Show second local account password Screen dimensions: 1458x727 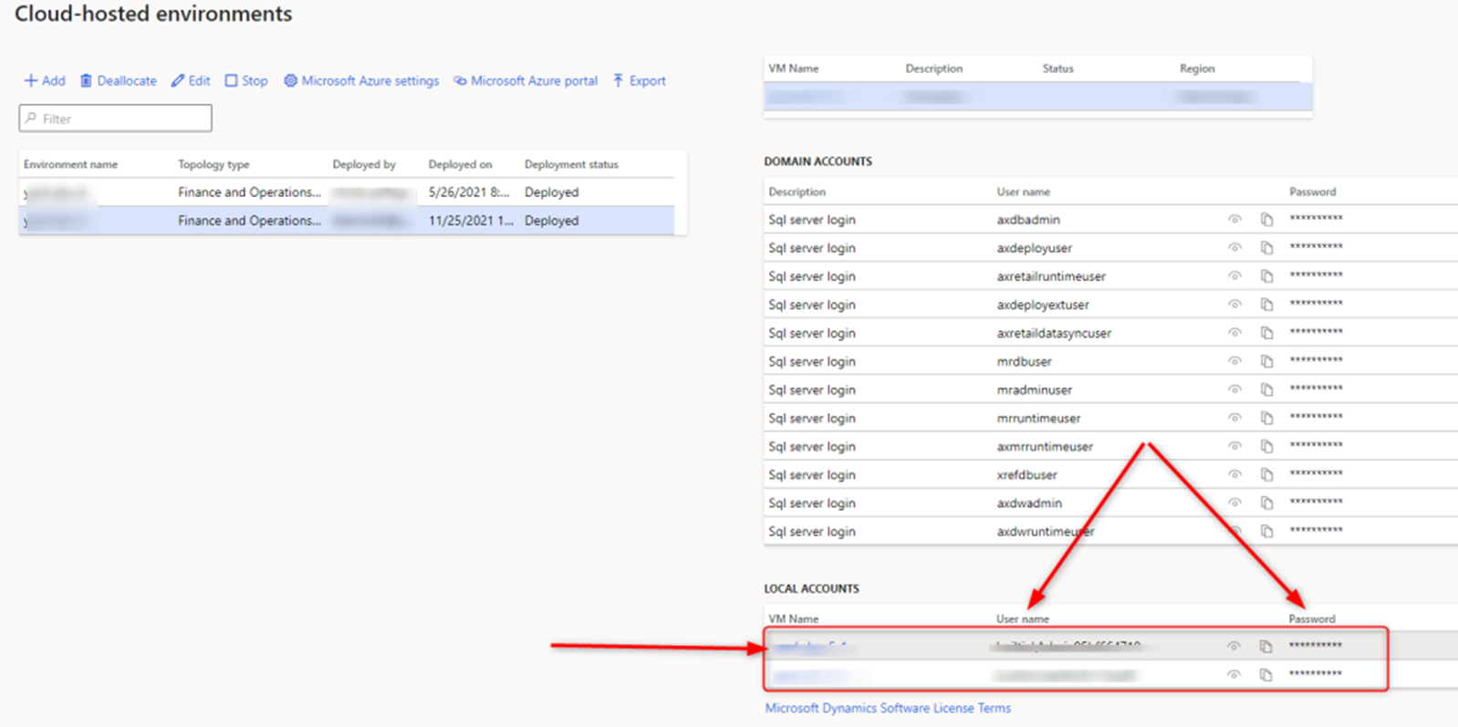pos(1234,674)
